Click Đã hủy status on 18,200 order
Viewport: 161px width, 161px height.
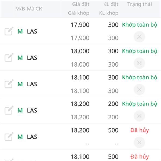(140, 130)
